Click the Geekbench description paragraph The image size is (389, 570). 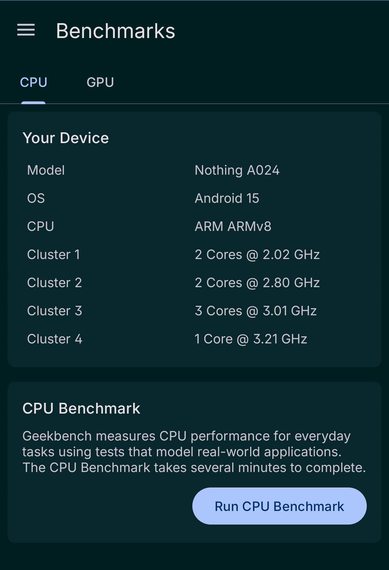[194, 452]
